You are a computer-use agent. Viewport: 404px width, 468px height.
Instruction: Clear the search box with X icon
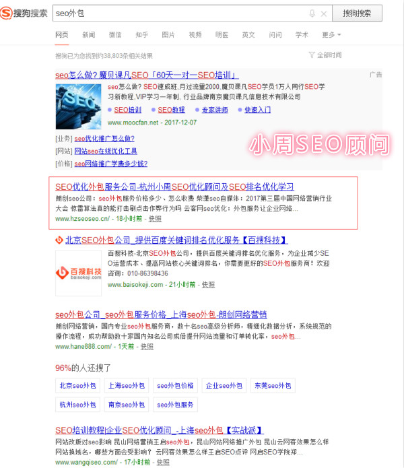[324, 13]
